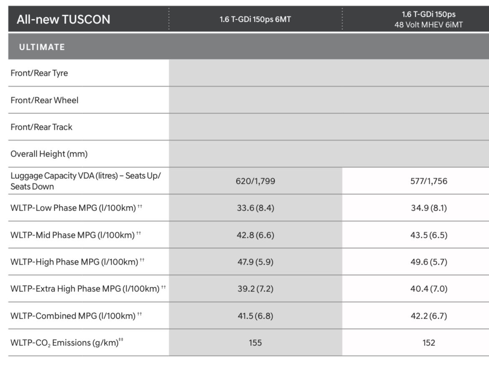Click the 43.5 (6.5) mid phase value
The height and width of the screenshot is (371, 489).
428,235
